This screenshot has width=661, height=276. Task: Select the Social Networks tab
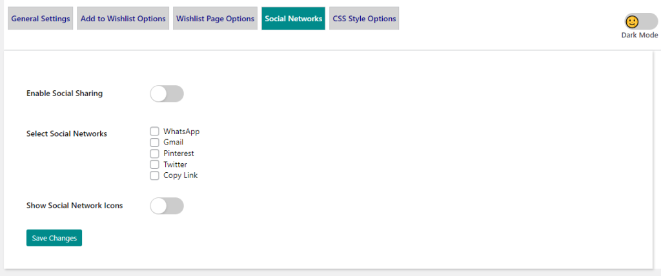pyautogui.click(x=293, y=19)
